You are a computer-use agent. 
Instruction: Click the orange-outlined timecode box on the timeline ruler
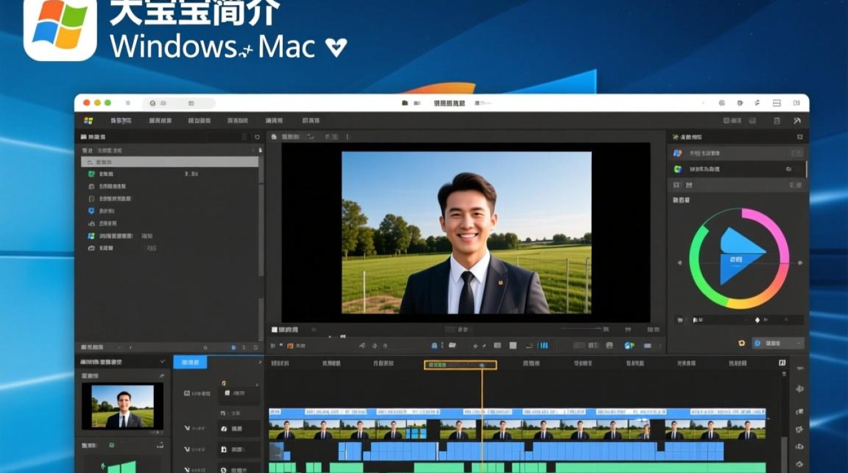coord(460,365)
